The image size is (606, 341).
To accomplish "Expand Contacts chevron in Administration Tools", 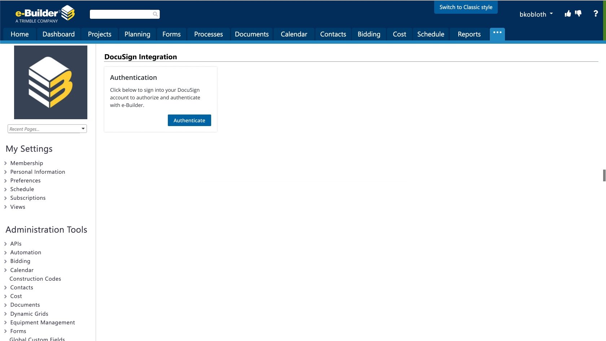I will pyautogui.click(x=5, y=288).
